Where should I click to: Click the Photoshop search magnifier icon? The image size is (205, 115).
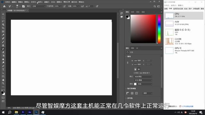155,6
